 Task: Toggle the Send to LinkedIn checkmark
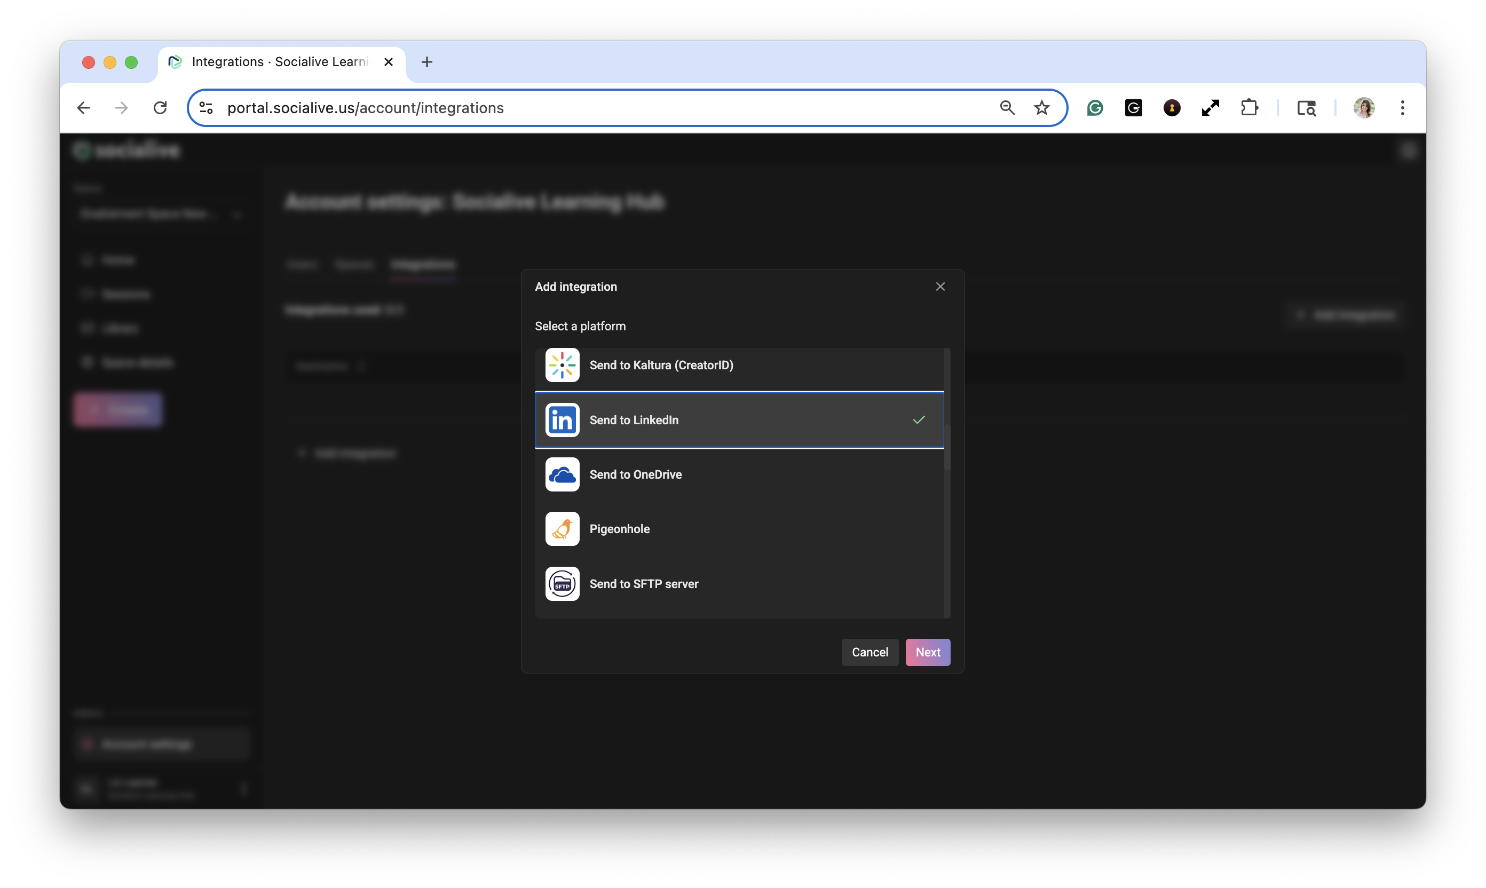tap(919, 420)
